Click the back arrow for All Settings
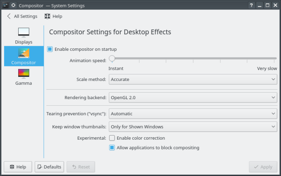This screenshot has height=176, width=281. tap(9, 16)
